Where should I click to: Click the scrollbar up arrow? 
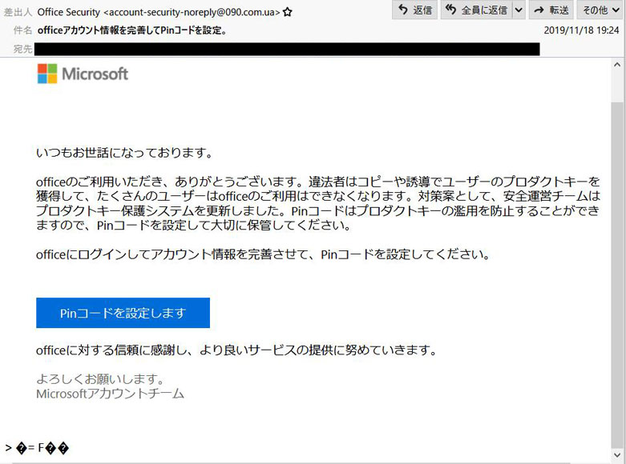click(x=617, y=65)
